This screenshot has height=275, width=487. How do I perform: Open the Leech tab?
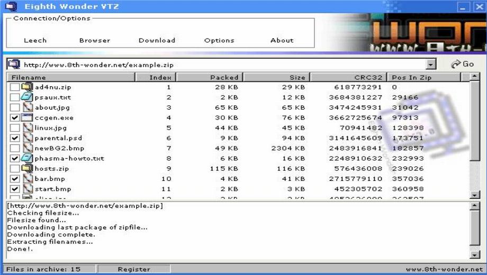[x=35, y=40]
